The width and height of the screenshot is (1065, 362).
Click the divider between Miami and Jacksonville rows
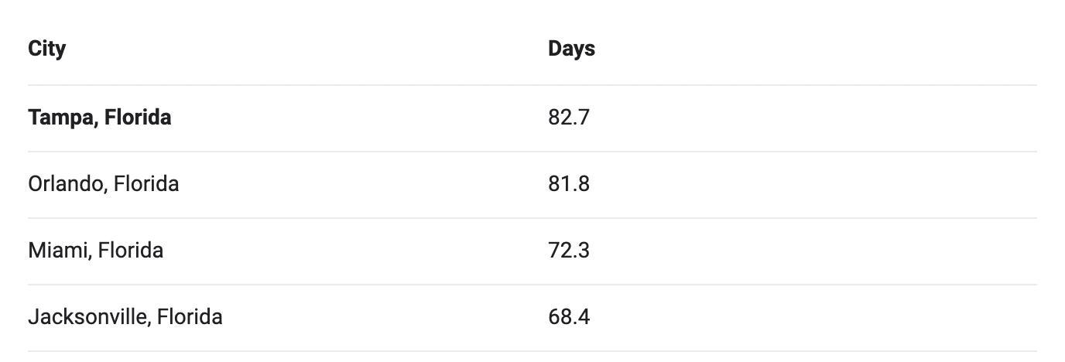(x=532, y=285)
